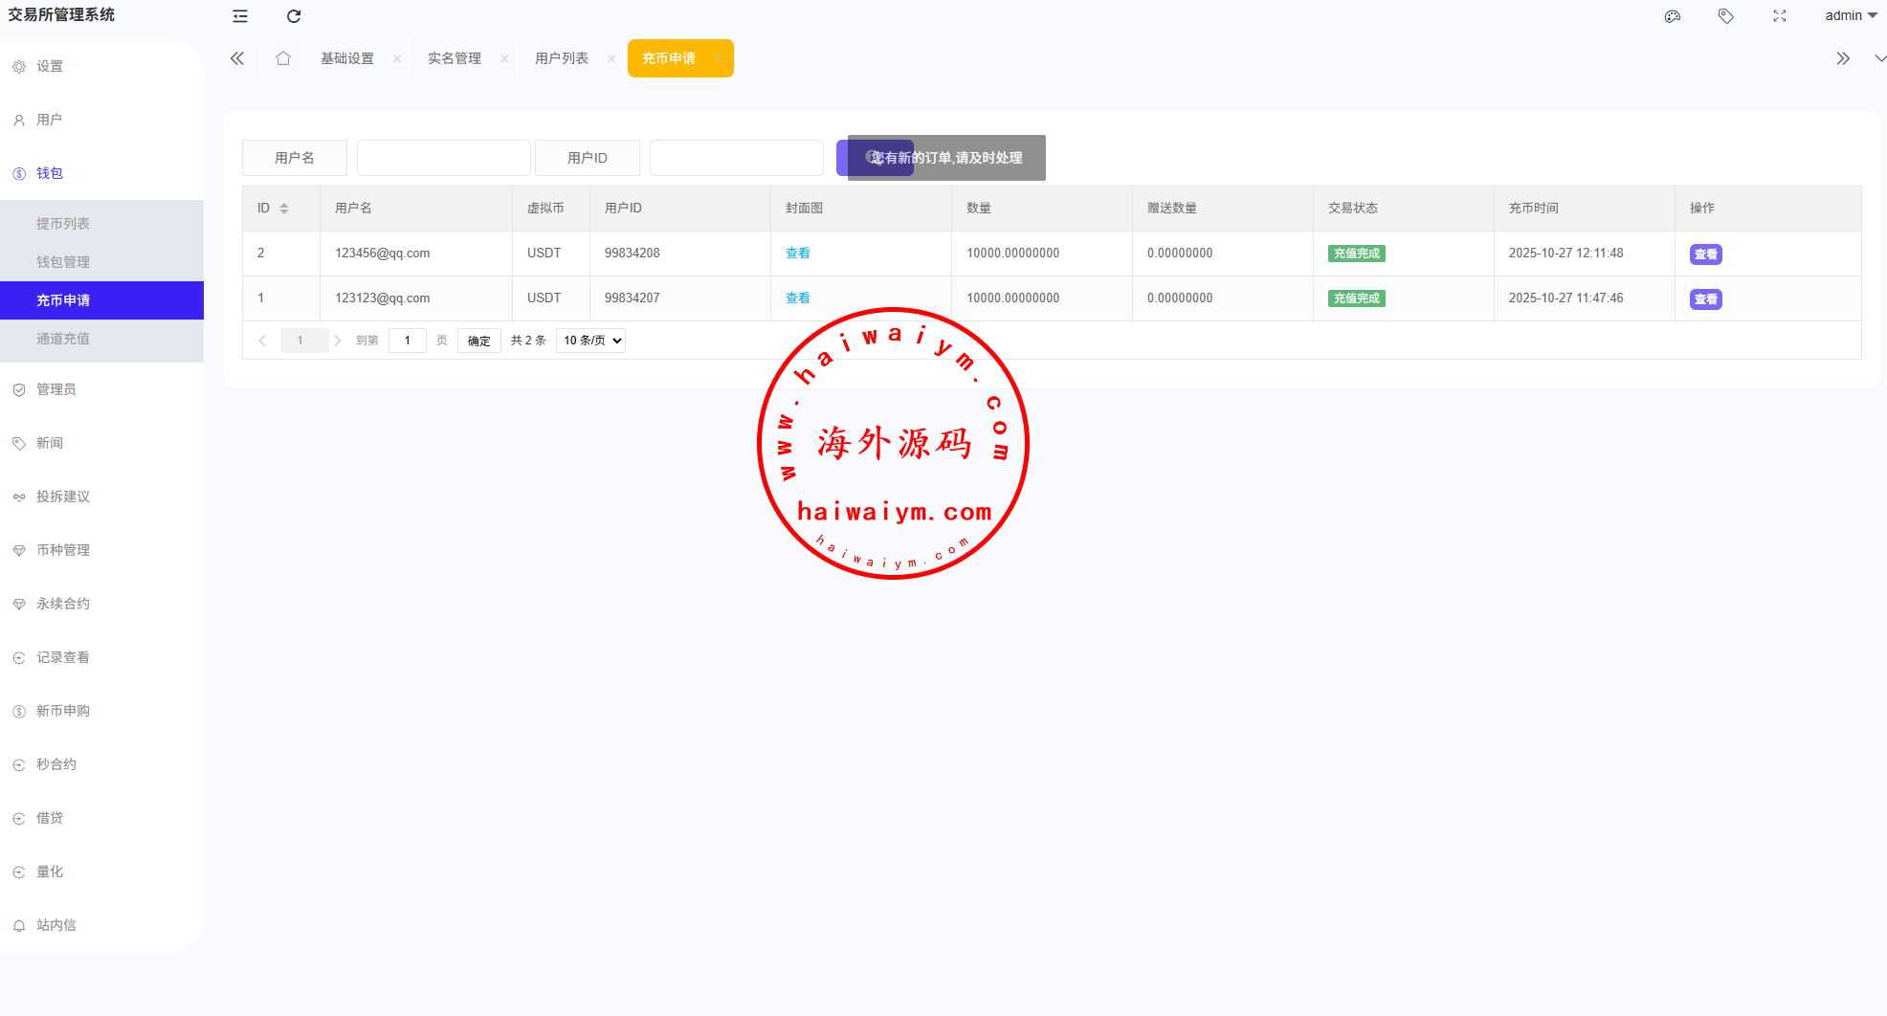This screenshot has width=1887, height=1016.
Task: Select 提币列表 in the wallet submenu
Action: [x=63, y=224]
